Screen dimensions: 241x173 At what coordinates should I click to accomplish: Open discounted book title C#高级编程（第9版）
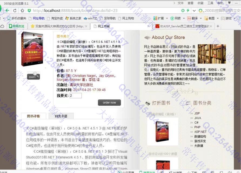pos(162,114)
